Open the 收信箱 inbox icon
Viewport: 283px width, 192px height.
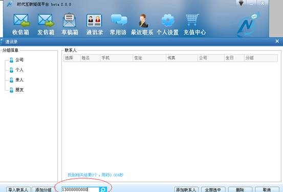[x=21, y=24]
